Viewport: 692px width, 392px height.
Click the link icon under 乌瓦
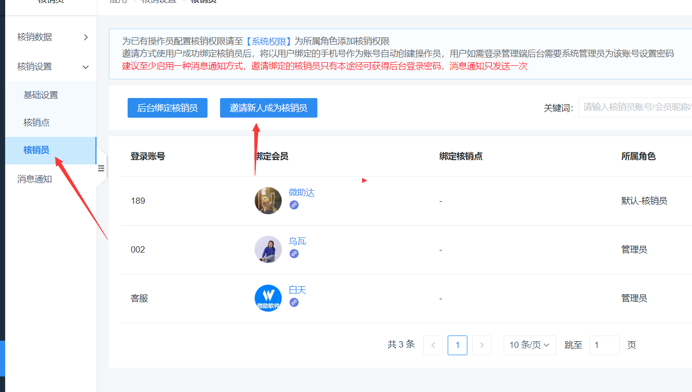[x=294, y=254]
